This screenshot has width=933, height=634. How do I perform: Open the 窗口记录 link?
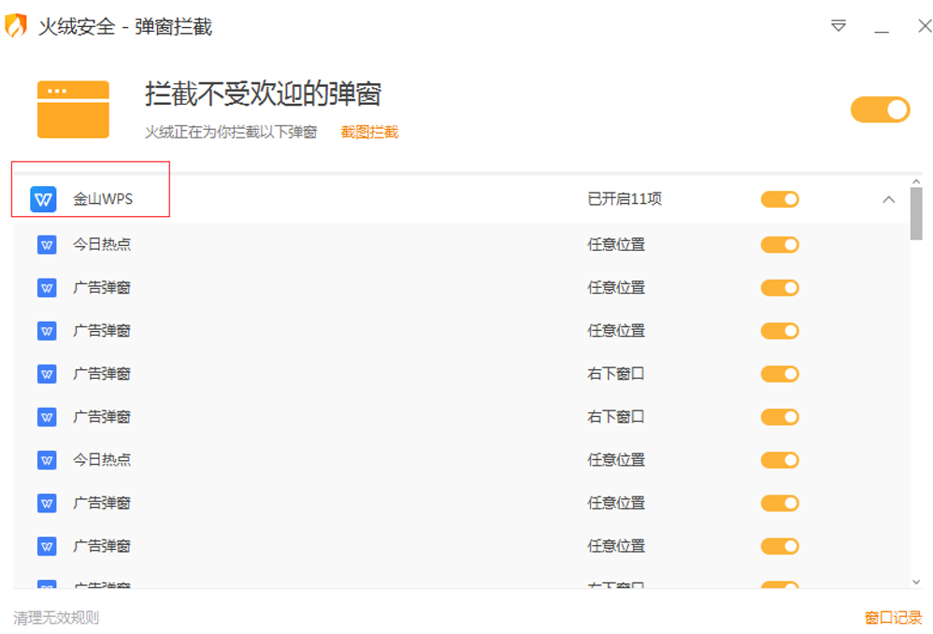tap(893, 618)
